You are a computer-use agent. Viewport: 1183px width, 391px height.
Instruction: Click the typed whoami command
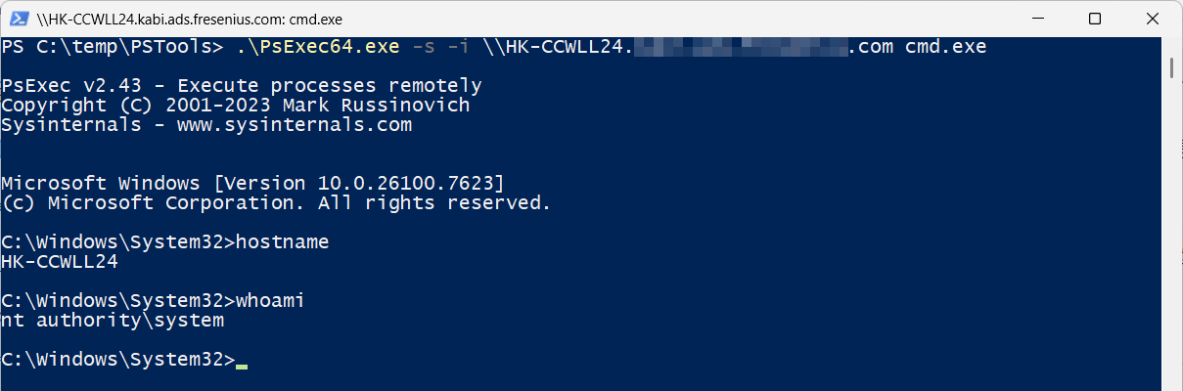click(270, 301)
